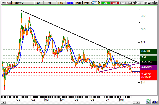Click the green AL buy button
The image size is (159, 105).
(x=106, y=3)
